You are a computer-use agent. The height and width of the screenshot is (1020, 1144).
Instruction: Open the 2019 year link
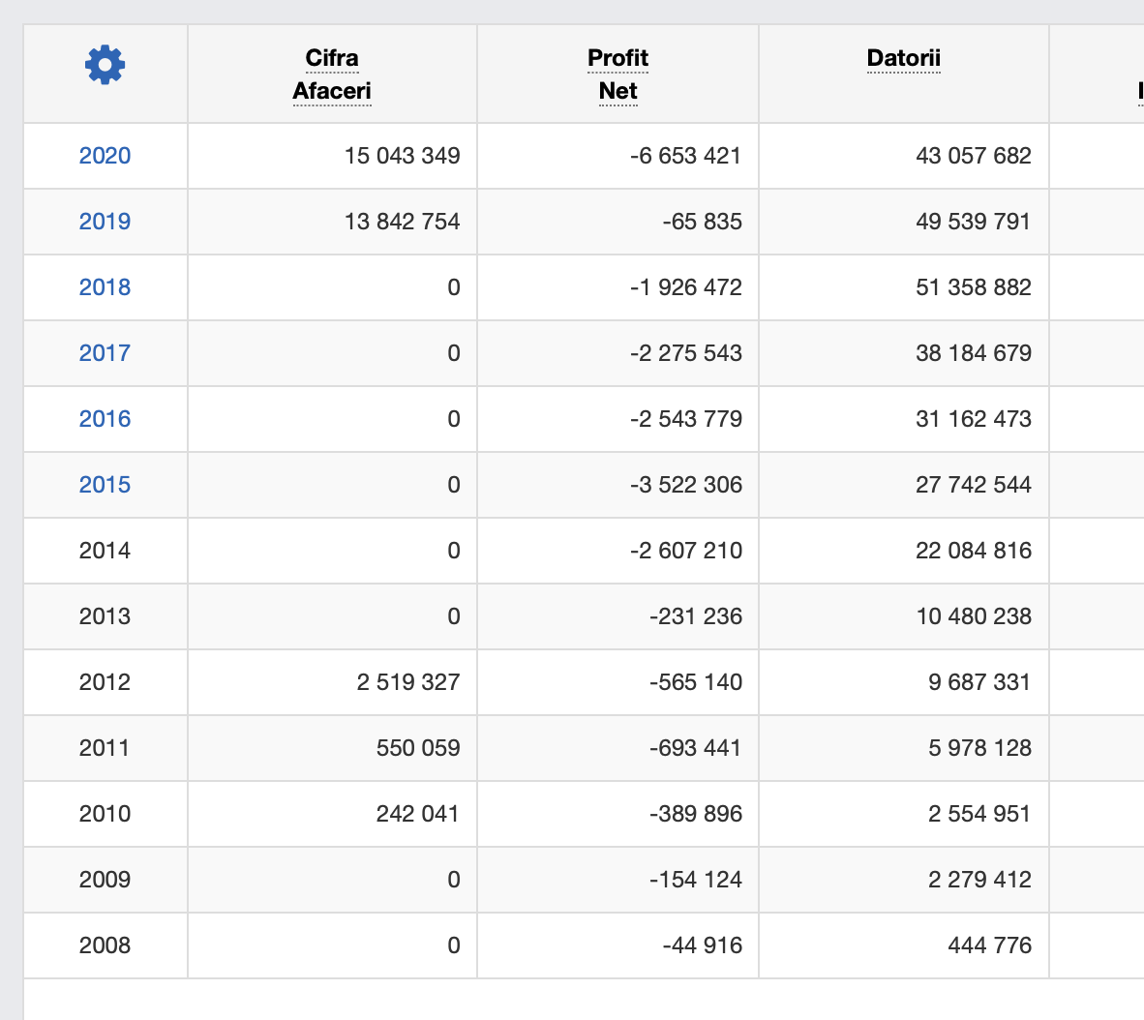tap(105, 222)
